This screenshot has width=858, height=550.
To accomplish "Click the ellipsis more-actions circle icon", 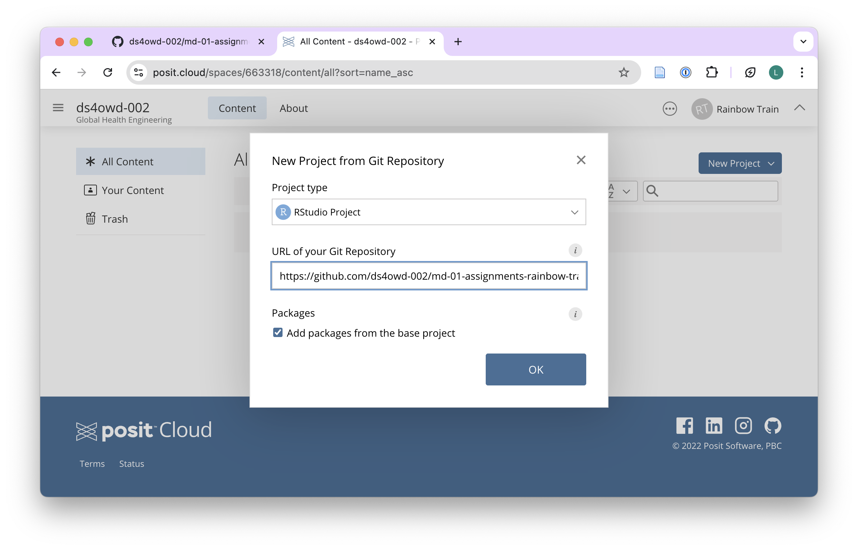I will 670,109.
